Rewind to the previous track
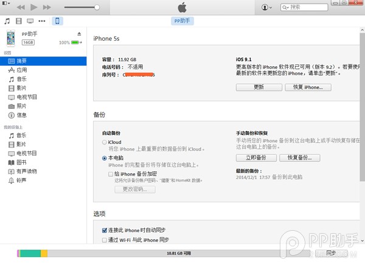The width and height of the screenshot is (365, 263). tap(20, 7)
